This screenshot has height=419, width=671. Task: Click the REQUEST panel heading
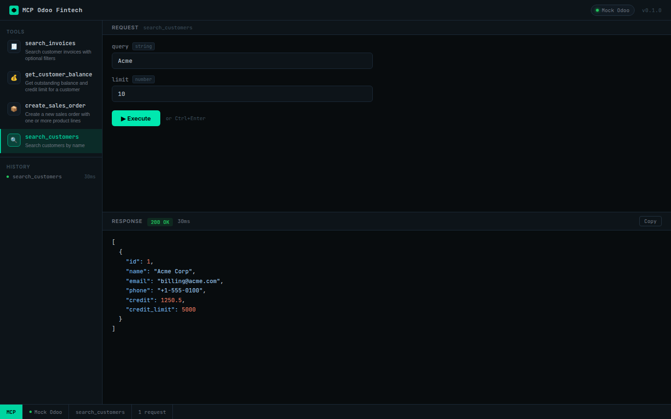coord(125,27)
